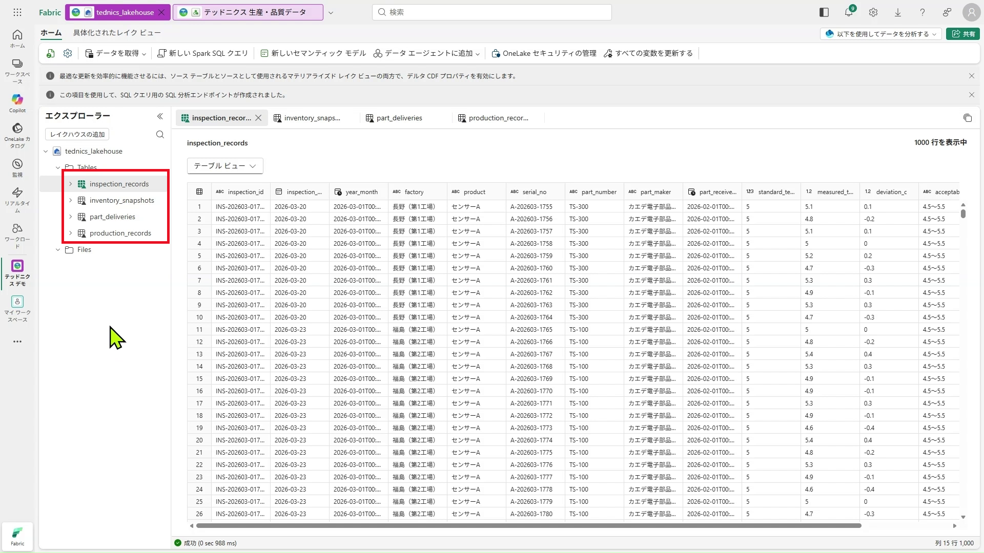984x553 pixels.
Task: Open Workloads (ワークロード) sidebar icon
Action: (x=17, y=236)
